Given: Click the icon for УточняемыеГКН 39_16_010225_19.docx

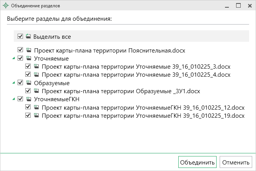Looking at the screenshot, I should (x=36, y=115).
